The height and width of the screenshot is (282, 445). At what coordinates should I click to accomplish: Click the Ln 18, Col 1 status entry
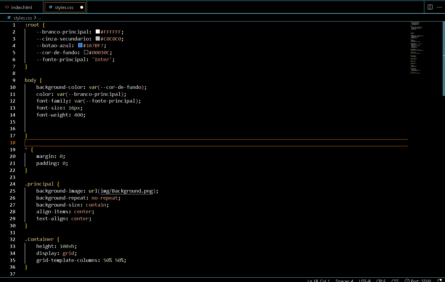tap(319, 281)
